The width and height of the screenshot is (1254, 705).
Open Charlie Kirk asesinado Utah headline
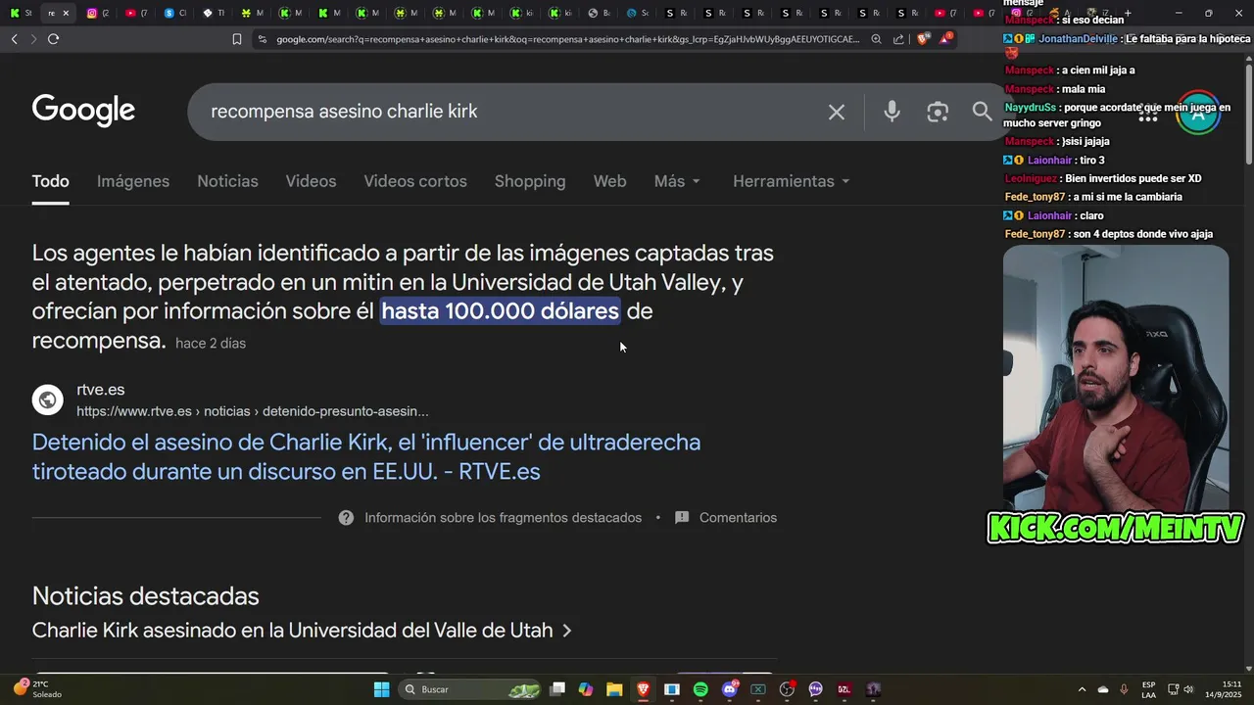pyautogui.click(x=292, y=631)
